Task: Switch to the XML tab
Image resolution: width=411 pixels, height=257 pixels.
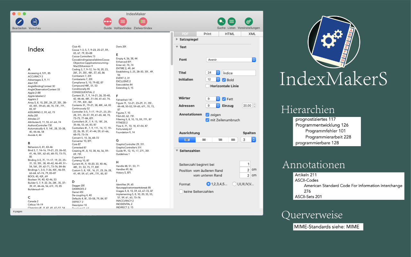Action: (x=252, y=34)
